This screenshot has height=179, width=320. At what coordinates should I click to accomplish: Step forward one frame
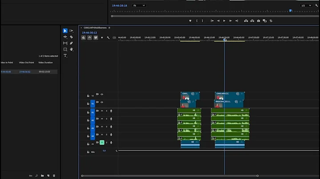coord(230,21)
